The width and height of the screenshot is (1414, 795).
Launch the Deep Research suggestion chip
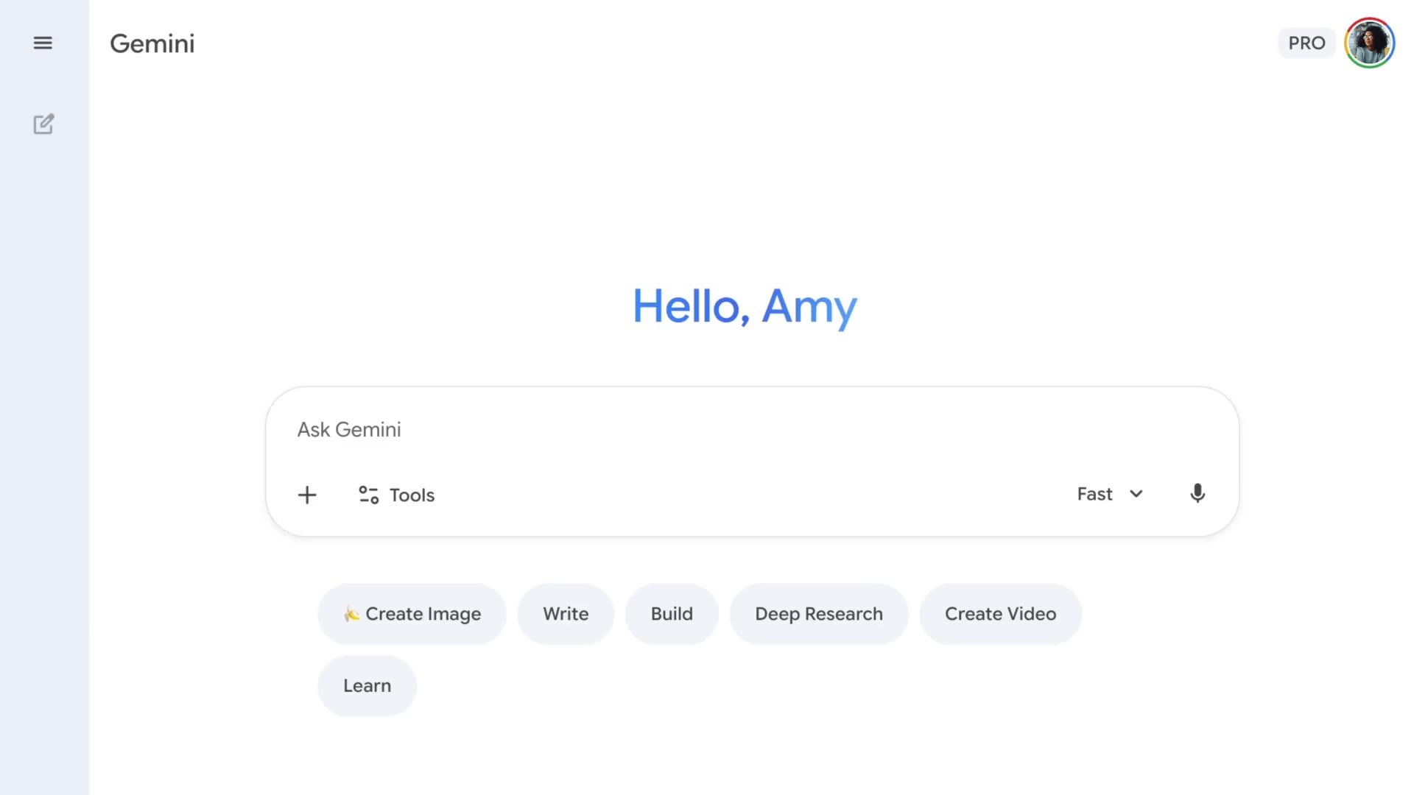point(819,614)
